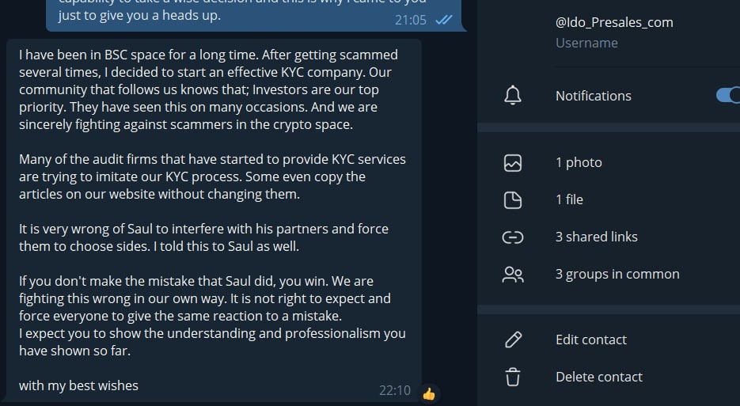View the 3 shared links list

click(x=596, y=237)
